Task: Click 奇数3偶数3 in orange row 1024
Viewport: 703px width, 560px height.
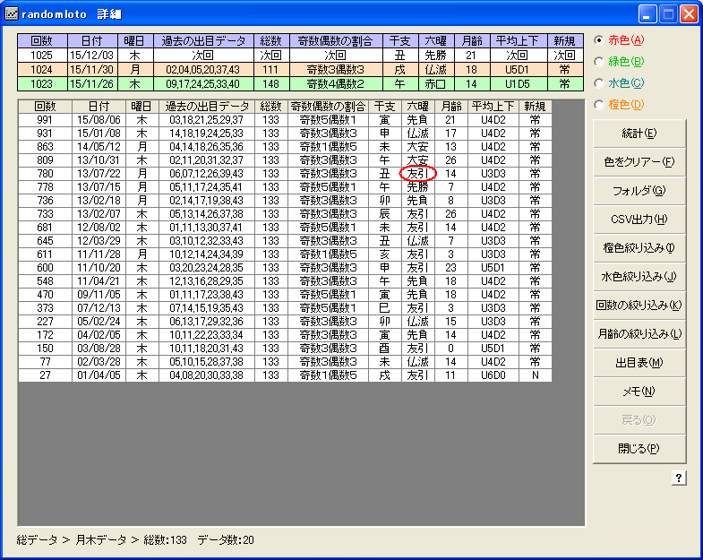Action: [x=336, y=70]
